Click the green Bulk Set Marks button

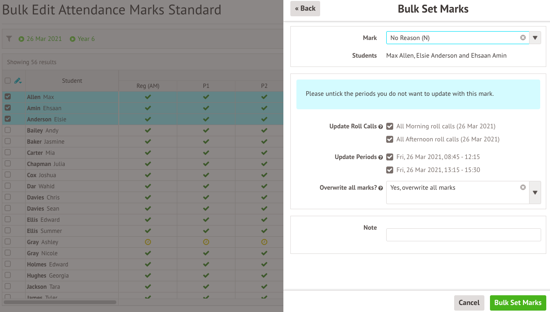point(518,303)
